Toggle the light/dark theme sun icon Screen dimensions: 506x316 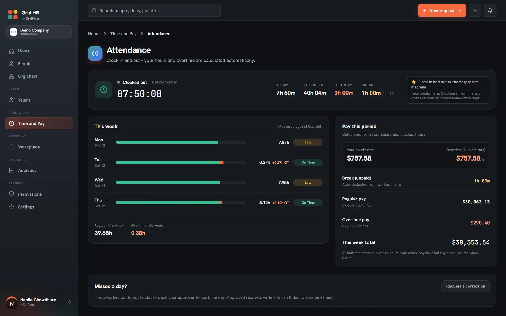[x=475, y=10]
